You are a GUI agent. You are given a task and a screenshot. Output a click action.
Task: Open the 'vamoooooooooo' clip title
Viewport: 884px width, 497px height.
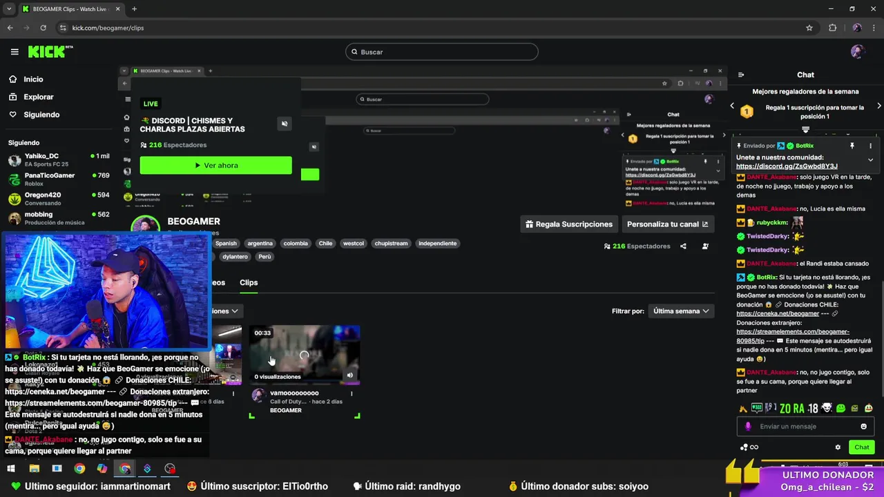pyautogui.click(x=294, y=393)
